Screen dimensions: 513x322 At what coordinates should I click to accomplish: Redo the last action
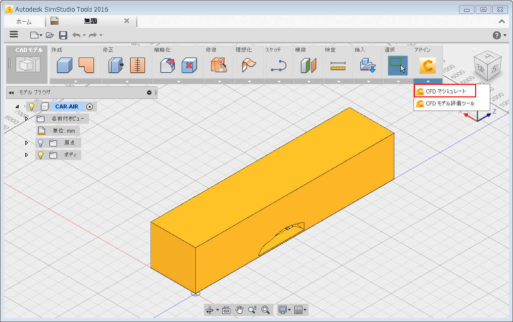(93, 35)
